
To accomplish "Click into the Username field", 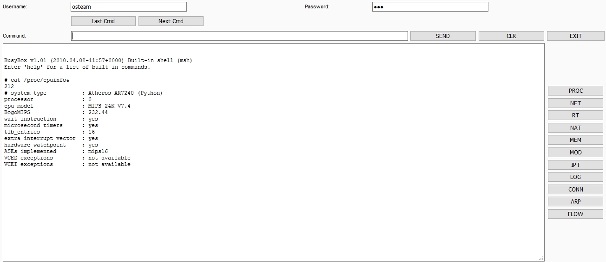I will coord(129,7).
